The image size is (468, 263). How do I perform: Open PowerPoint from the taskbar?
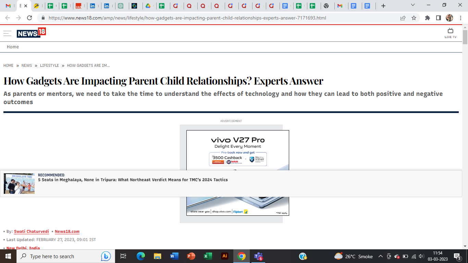[191, 256]
